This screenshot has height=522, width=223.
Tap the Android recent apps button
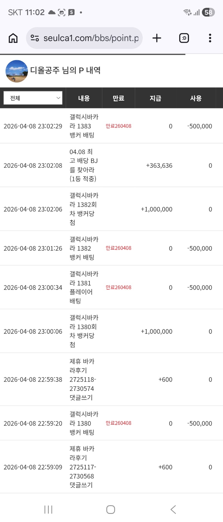click(48, 509)
